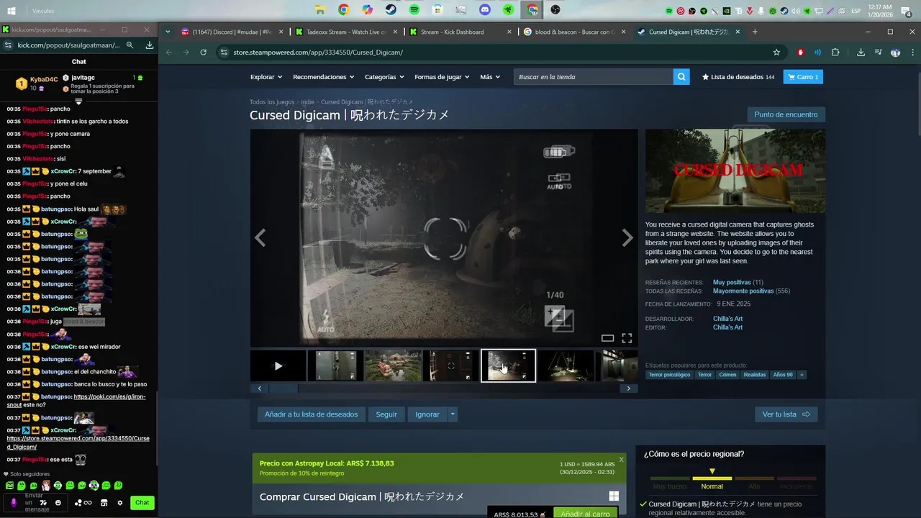Open Mayormente positivas all reviews link

[743, 291]
